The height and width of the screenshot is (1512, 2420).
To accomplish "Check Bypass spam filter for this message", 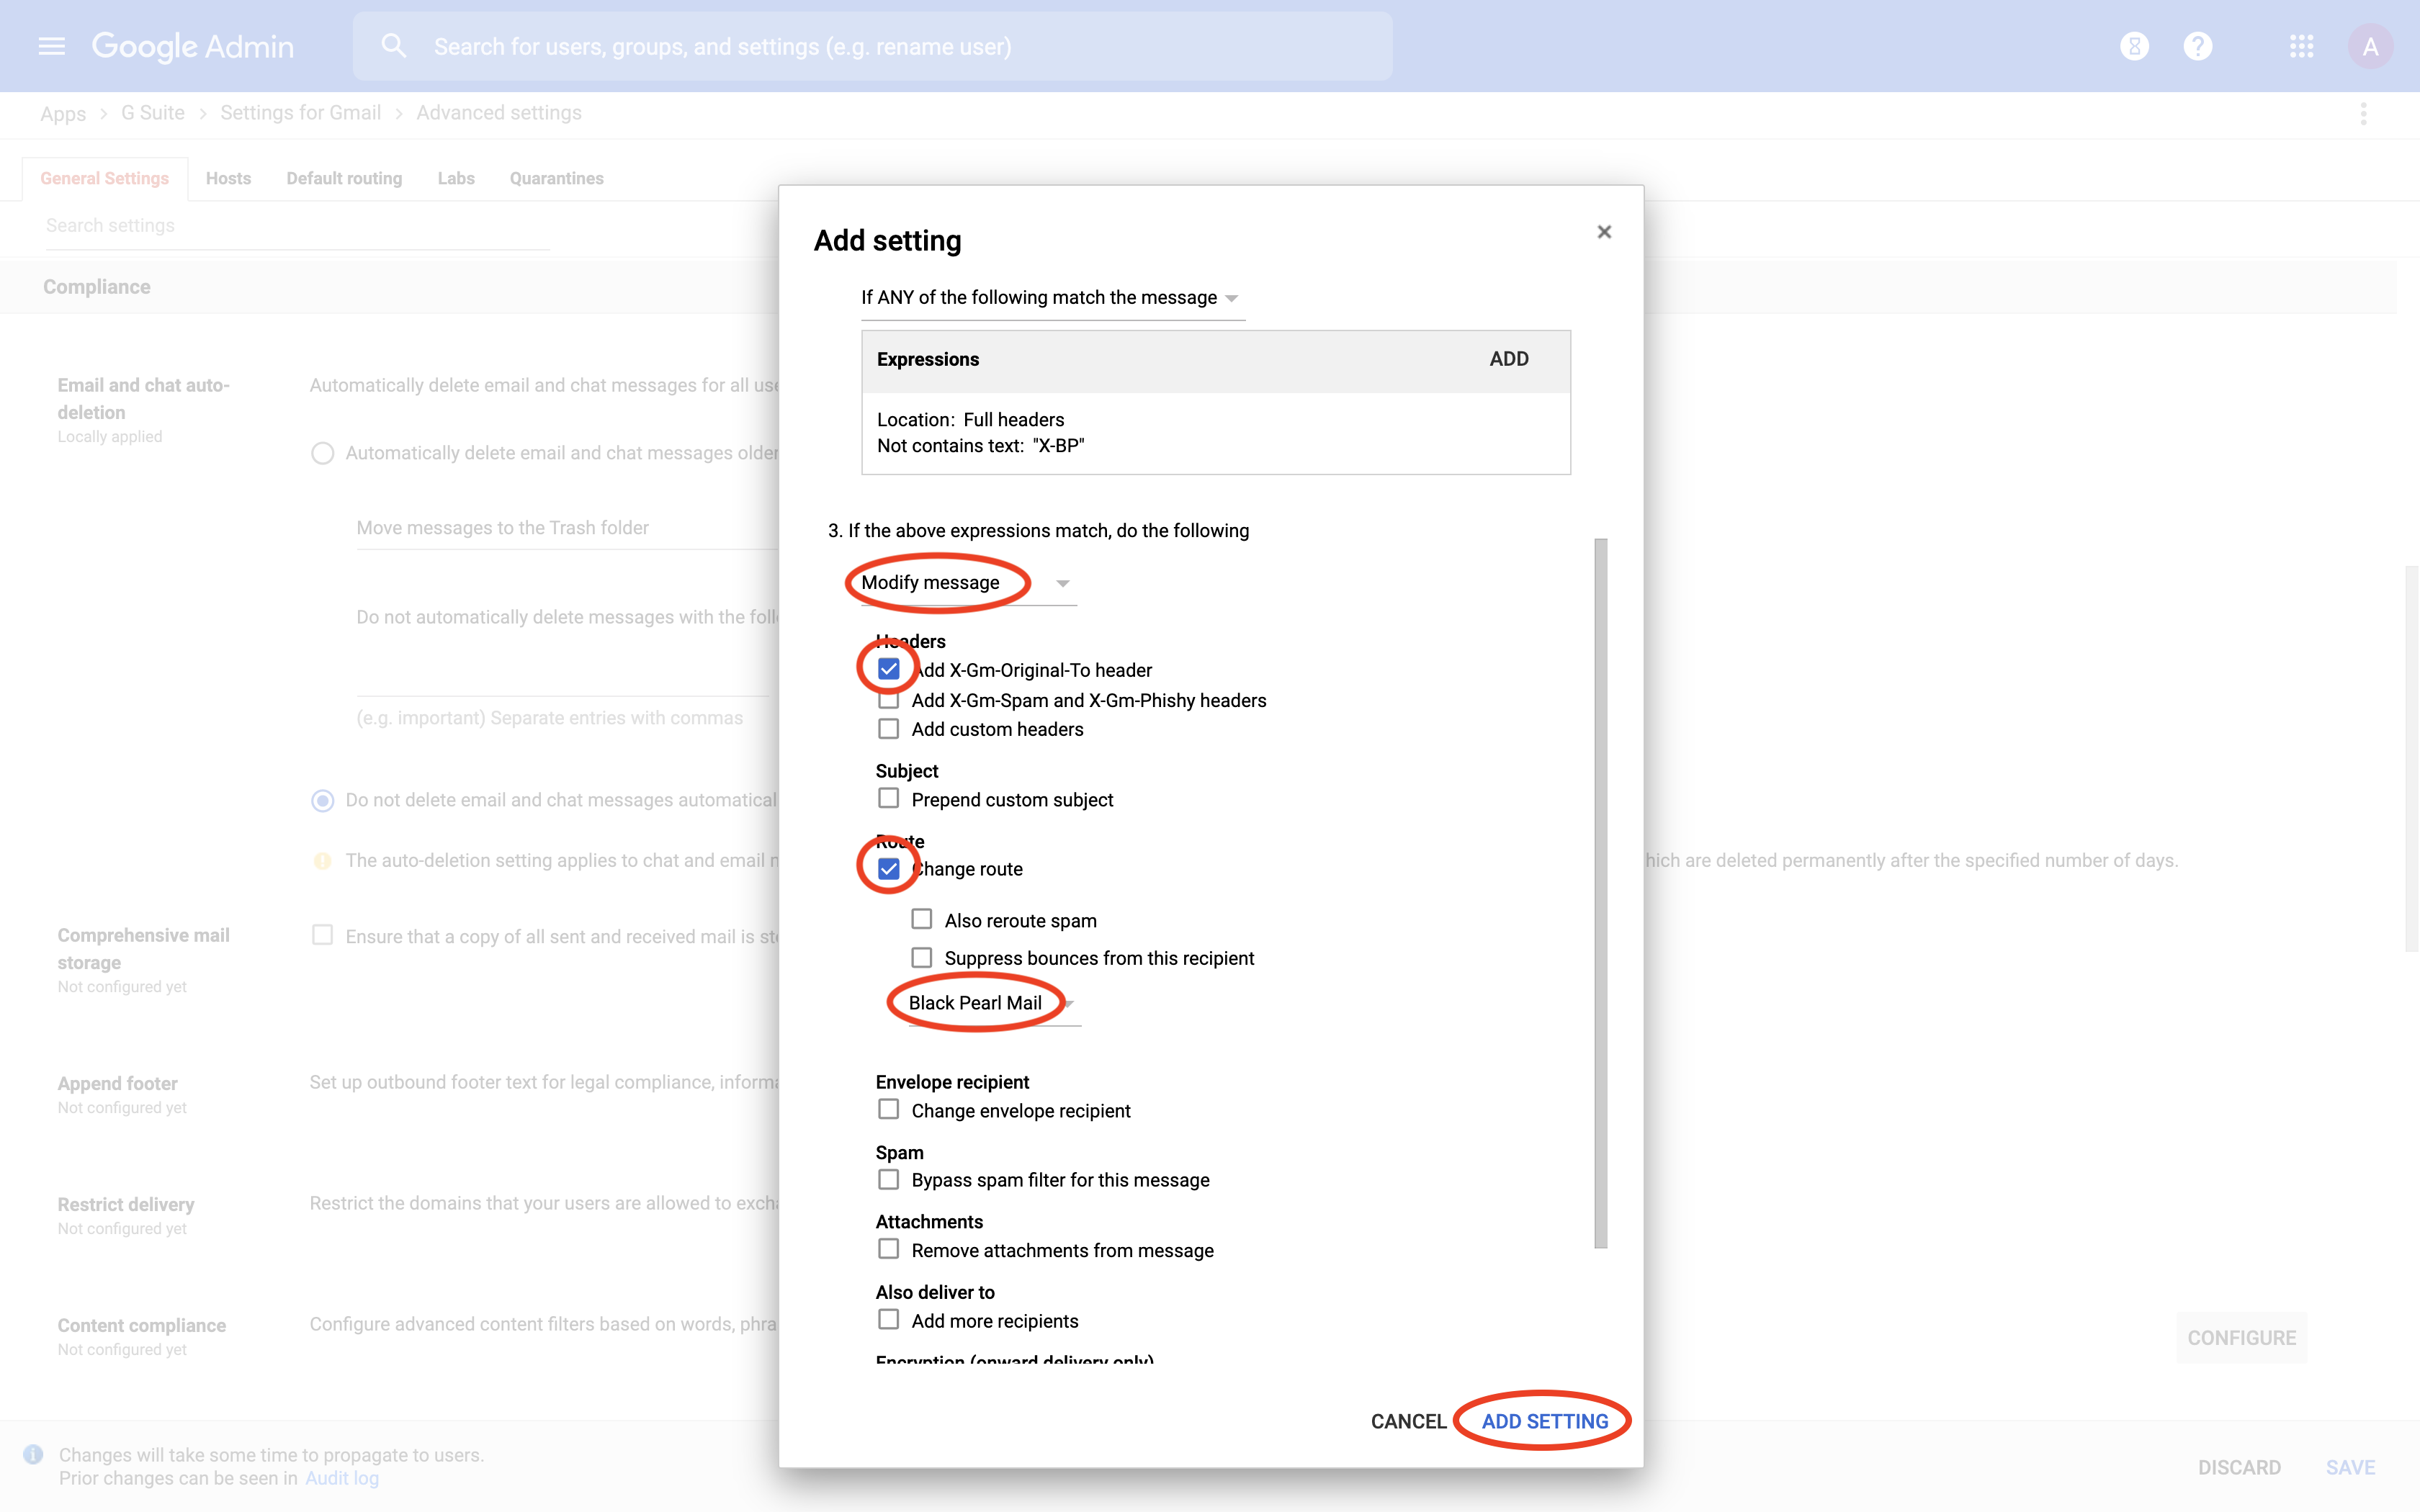I will click(888, 1180).
